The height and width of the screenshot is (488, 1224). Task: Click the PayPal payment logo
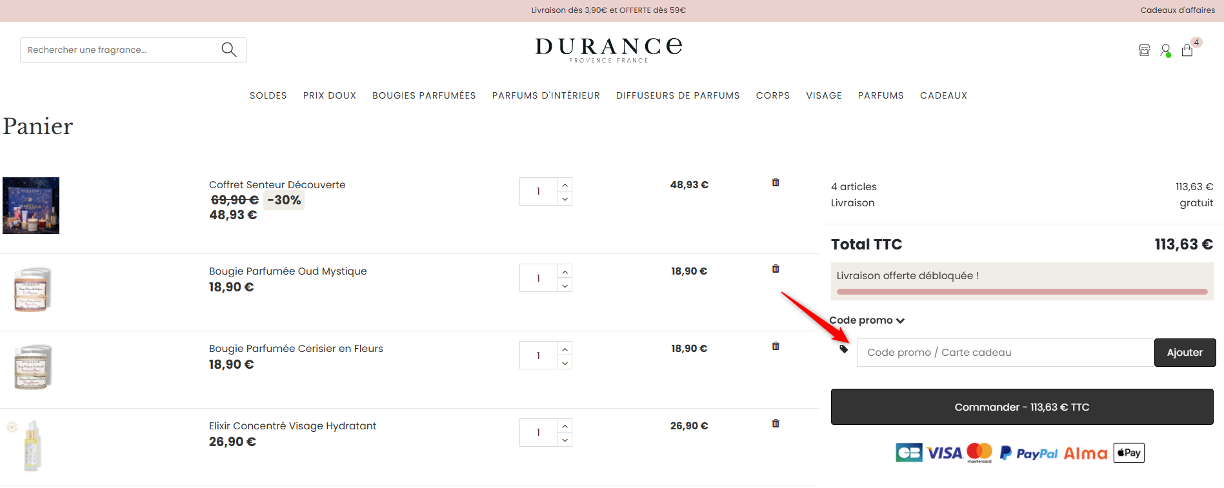click(1028, 453)
